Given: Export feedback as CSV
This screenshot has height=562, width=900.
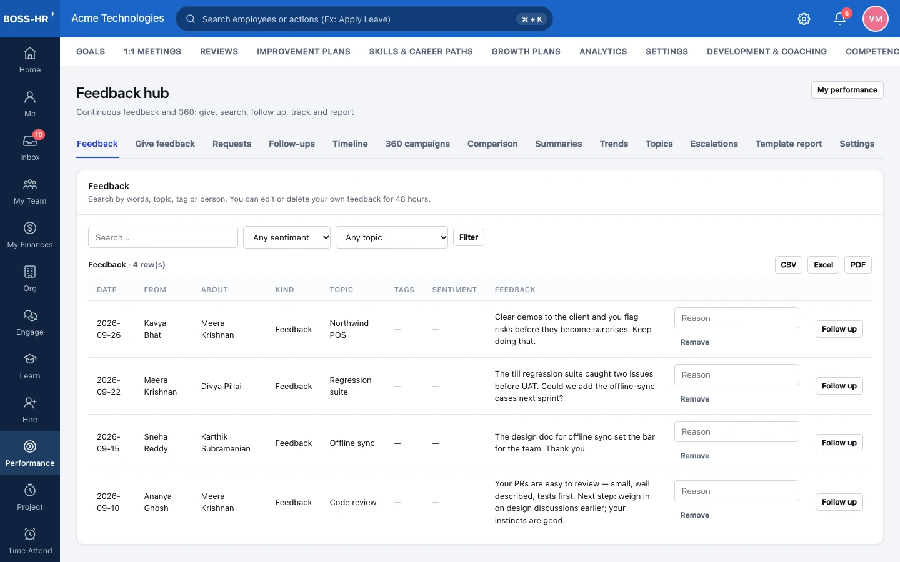Looking at the screenshot, I should (789, 265).
